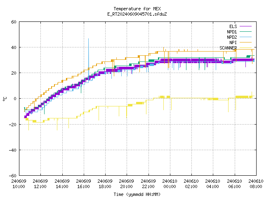Click the green NPD1 legend line sample
The height and width of the screenshot is (198, 264).
click(245, 31)
